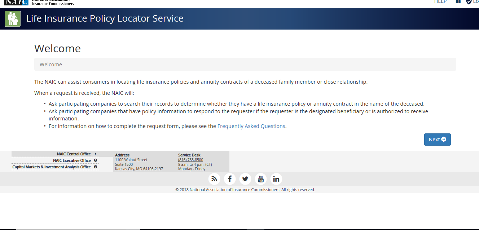This screenshot has width=479, height=230.
Task: Open the NAIC LinkedIn icon
Action: (276, 179)
